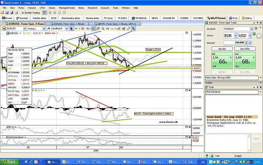
Task: Click the up-arrow button left of EURUSD box
Action: click(4, 29)
